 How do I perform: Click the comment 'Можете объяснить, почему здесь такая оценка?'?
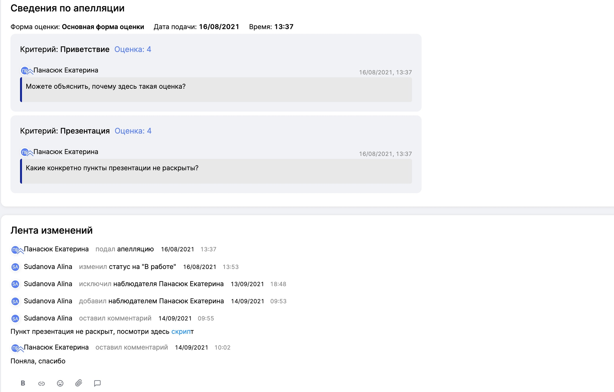point(106,87)
